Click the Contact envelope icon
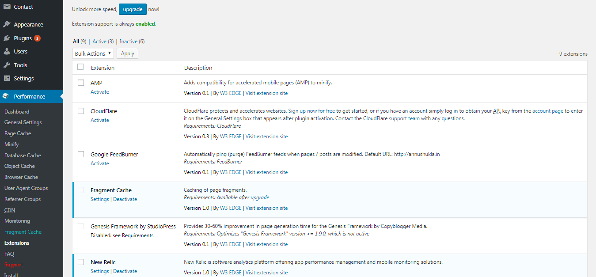This screenshot has width=596, height=277. [x=7, y=7]
